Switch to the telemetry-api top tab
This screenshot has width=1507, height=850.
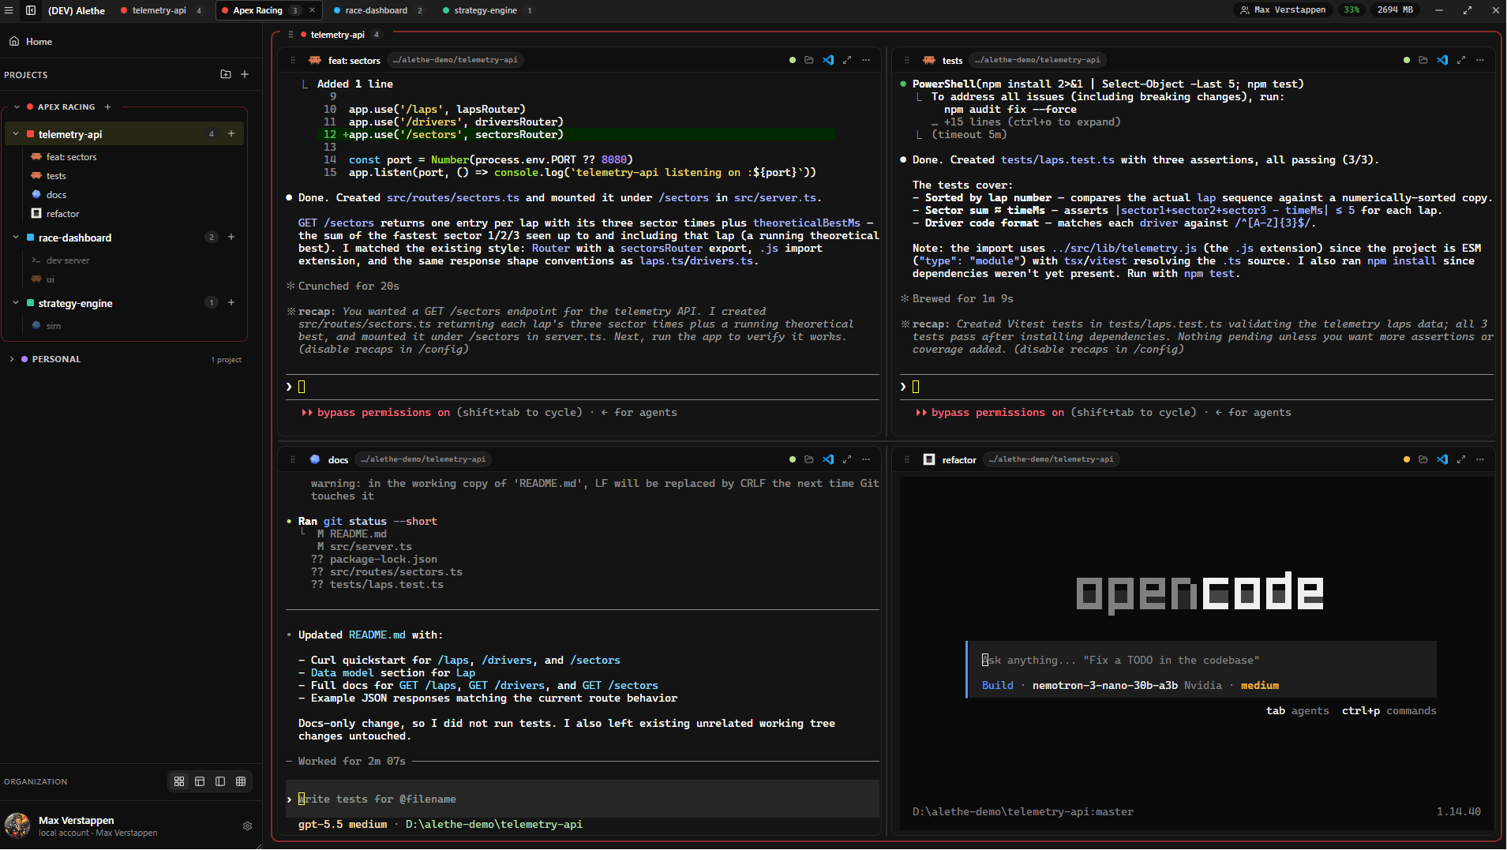(x=160, y=10)
